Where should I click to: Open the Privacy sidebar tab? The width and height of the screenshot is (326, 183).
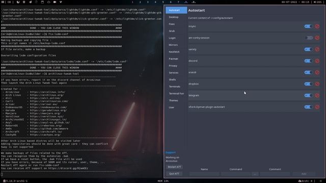coord(176,66)
